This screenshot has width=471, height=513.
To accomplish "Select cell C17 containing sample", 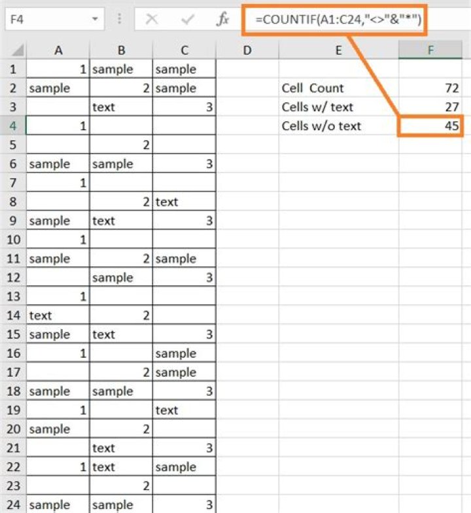I will tap(184, 372).
